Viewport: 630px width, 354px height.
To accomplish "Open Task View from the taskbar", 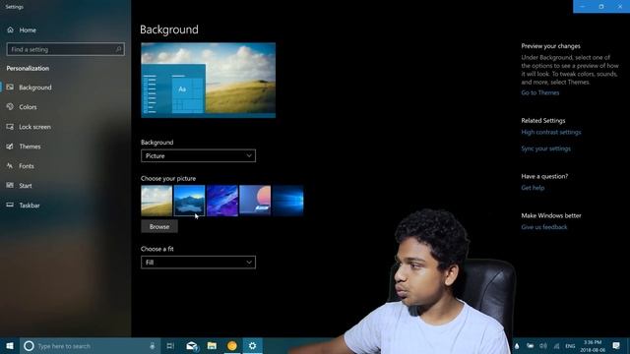I will 170,345.
